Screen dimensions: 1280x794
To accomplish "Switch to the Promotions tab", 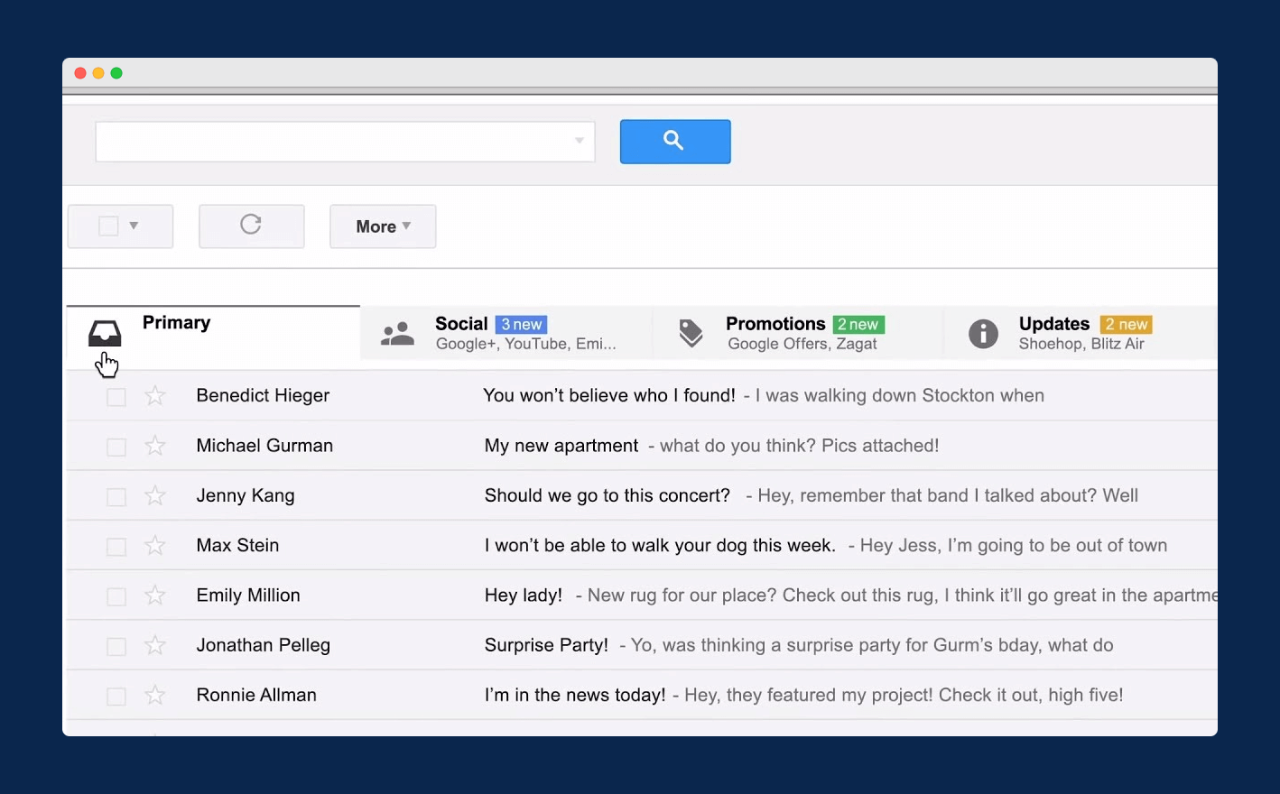I will [775, 324].
